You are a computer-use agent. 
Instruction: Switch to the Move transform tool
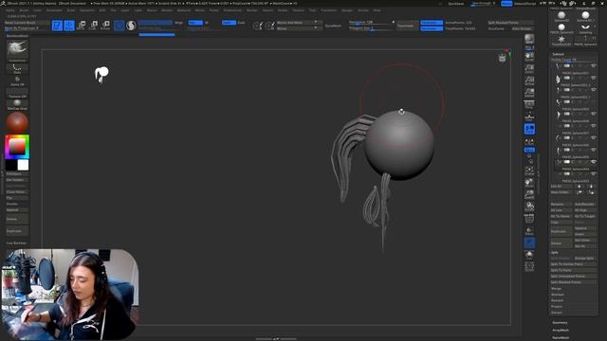pyautogui.click(x=82, y=26)
